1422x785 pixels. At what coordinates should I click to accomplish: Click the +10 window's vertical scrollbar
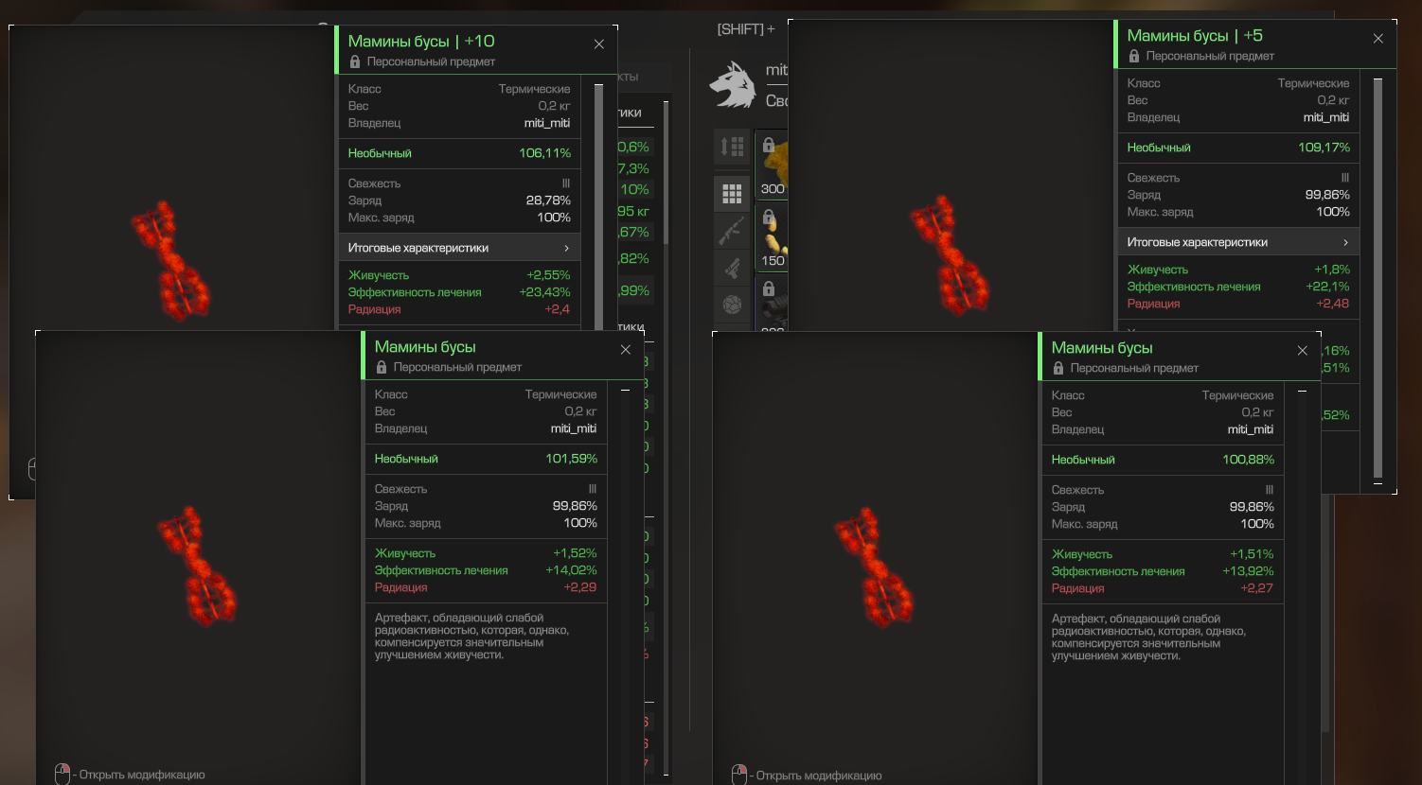pyautogui.click(x=598, y=206)
